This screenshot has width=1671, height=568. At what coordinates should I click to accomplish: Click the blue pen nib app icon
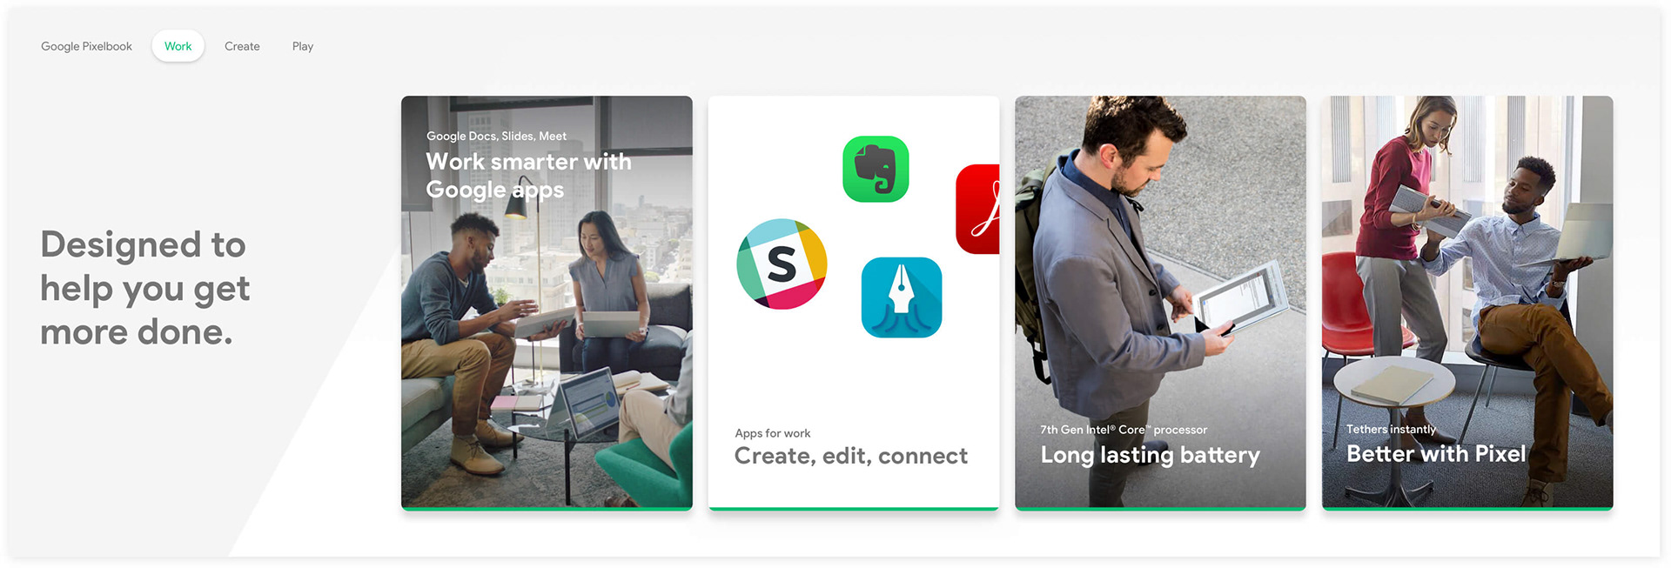(x=902, y=297)
